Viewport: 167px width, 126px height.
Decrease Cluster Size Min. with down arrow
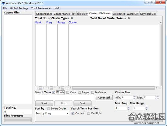[135, 98]
